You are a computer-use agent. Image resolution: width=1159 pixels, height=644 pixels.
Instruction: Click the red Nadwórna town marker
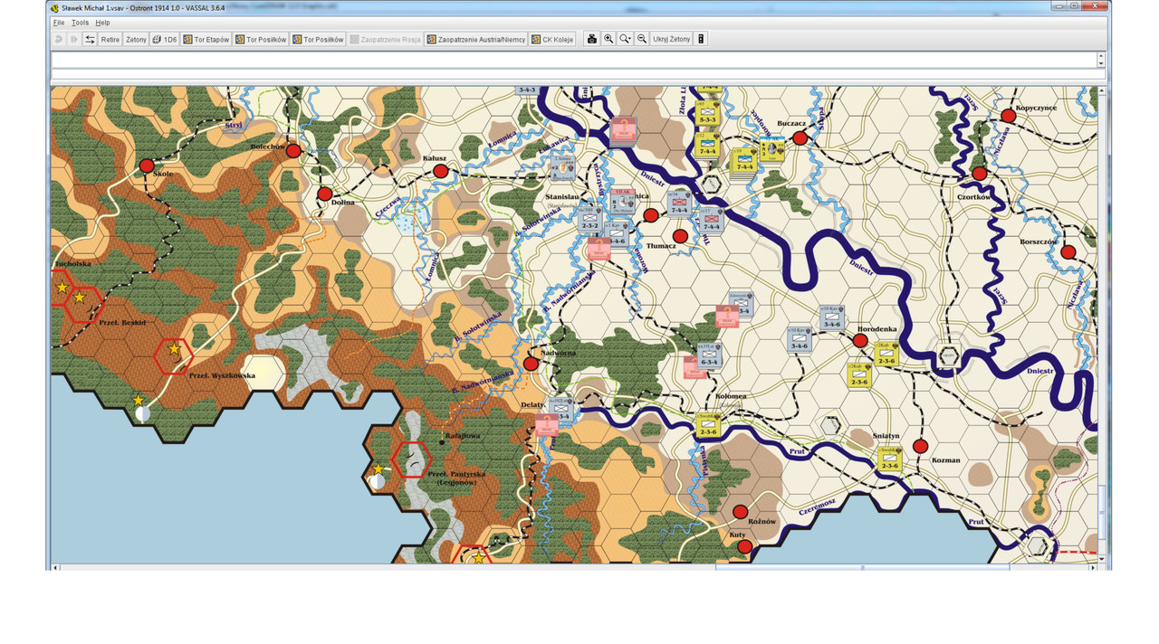coord(531,363)
